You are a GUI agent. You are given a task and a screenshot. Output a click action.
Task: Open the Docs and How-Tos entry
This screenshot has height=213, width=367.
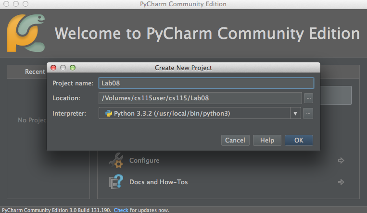tap(158, 182)
